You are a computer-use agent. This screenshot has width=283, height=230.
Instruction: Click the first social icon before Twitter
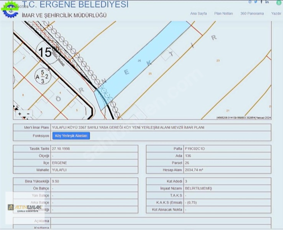point(250,2)
